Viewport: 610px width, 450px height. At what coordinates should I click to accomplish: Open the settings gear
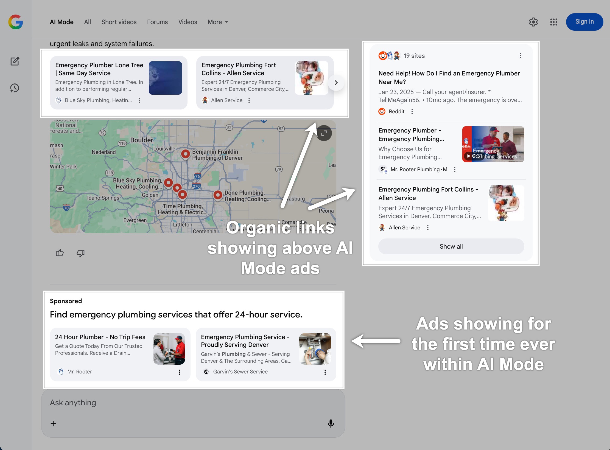pyautogui.click(x=533, y=22)
